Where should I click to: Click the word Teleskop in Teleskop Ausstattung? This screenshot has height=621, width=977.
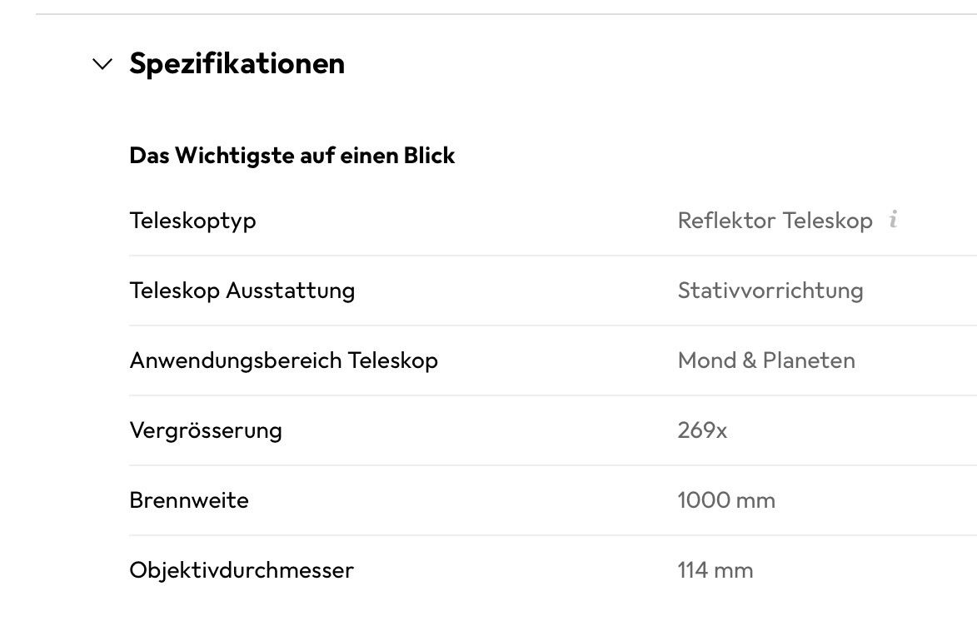click(174, 291)
